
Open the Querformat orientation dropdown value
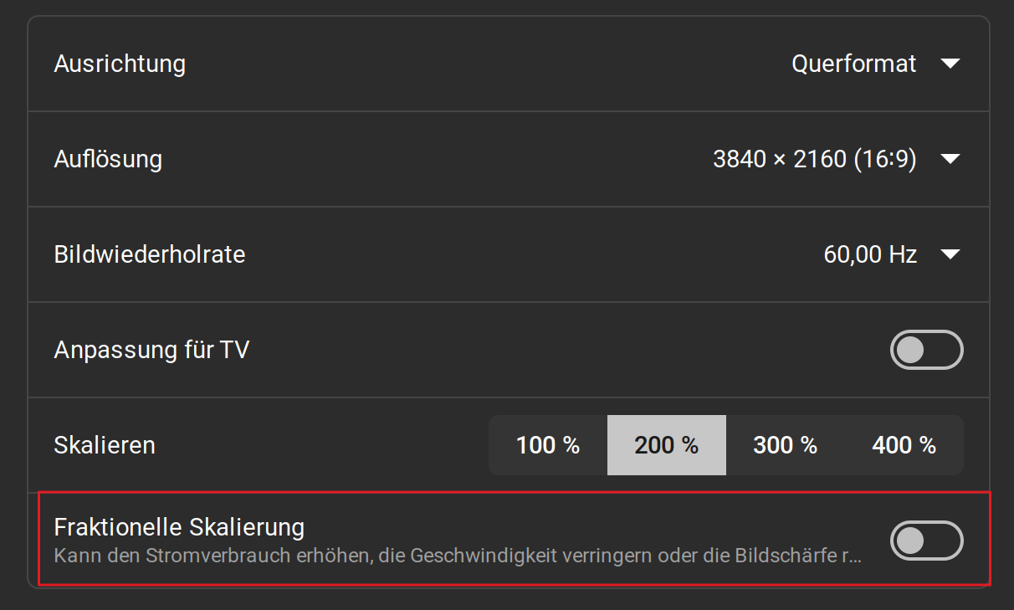[853, 64]
